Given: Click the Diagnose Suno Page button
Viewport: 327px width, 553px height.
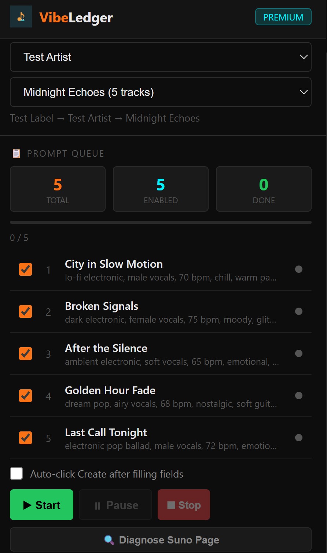Looking at the screenshot, I should coord(161,539).
